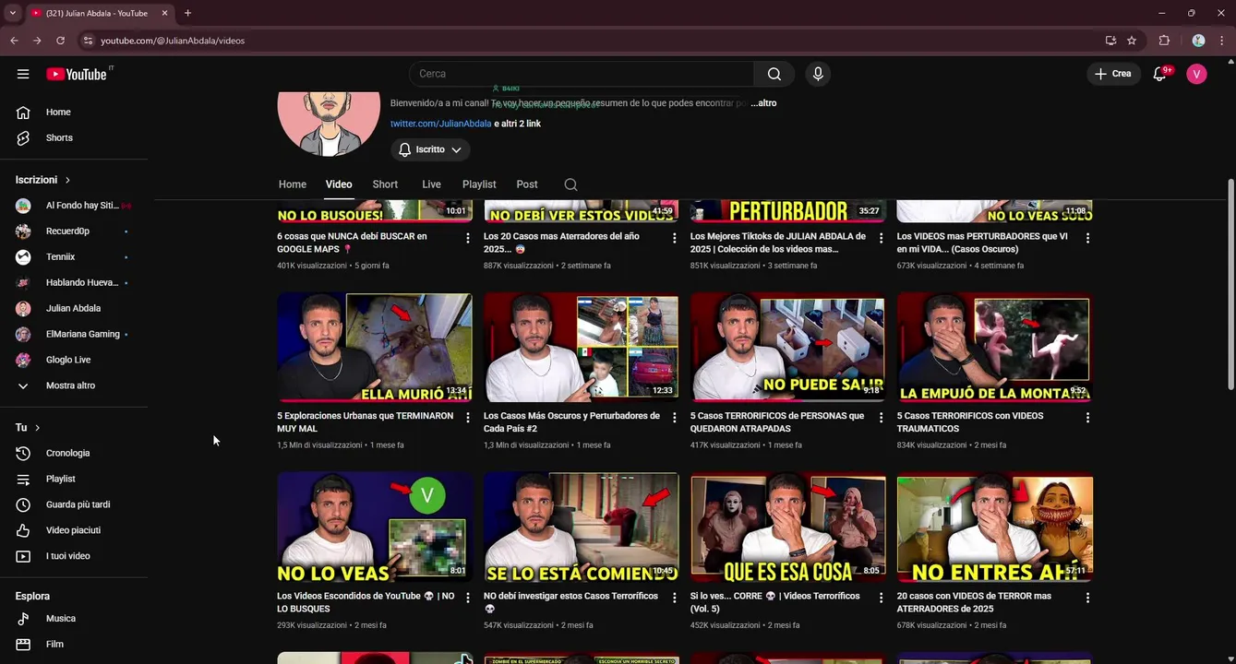Play ELLA MURIÓ AHÍ thumbnail video
The image size is (1236, 664).
tap(375, 347)
